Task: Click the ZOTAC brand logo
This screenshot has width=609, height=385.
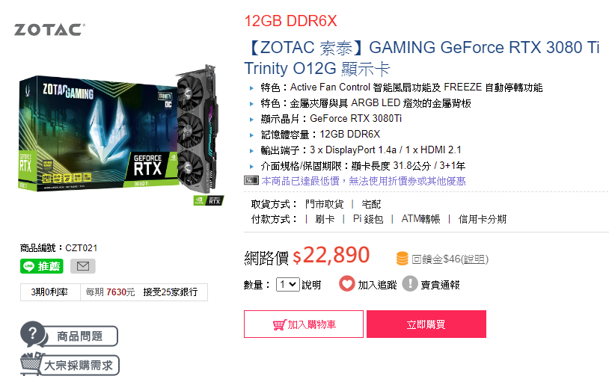Action: [49, 29]
